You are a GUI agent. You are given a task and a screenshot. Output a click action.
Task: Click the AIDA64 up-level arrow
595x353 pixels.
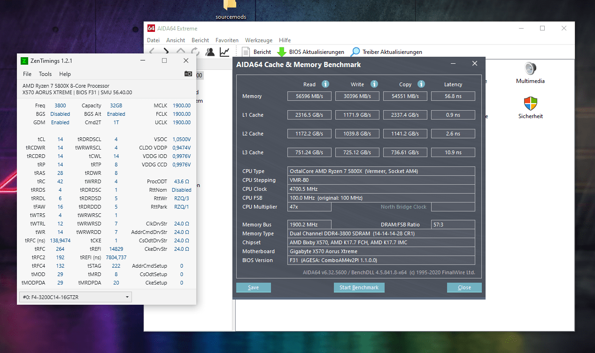[x=181, y=52]
